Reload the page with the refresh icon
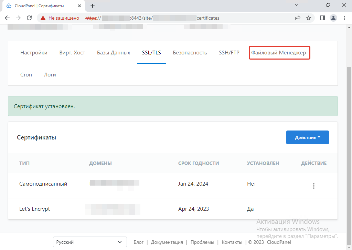The height and width of the screenshot is (250, 352). pos(29,18)
